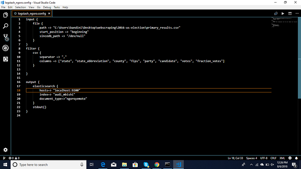The image size is (301, 169).
Task: Open the Go menu
Action: pyautogui.click(x=39, y=7)
